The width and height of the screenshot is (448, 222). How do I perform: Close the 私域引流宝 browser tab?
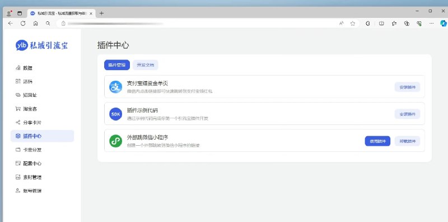[x=91, y=13]
